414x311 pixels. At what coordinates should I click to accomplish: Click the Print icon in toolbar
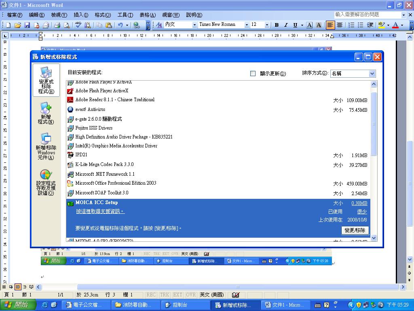coord(57,25)
